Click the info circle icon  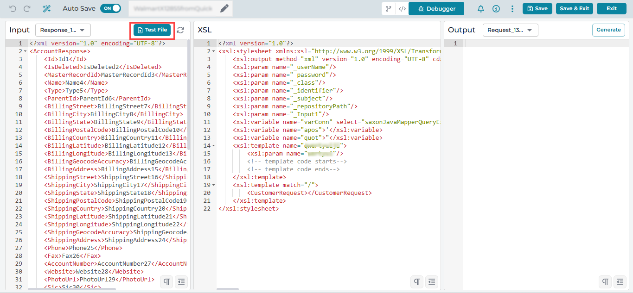point(496,9)
